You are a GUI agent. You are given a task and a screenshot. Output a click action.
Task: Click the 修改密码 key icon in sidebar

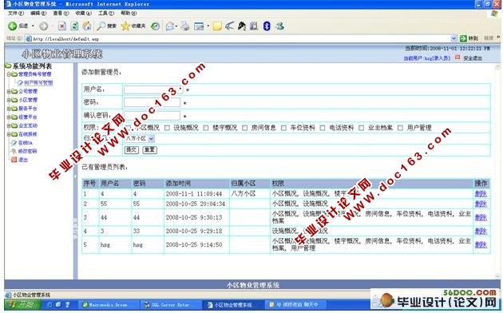(x=14, y=151)
